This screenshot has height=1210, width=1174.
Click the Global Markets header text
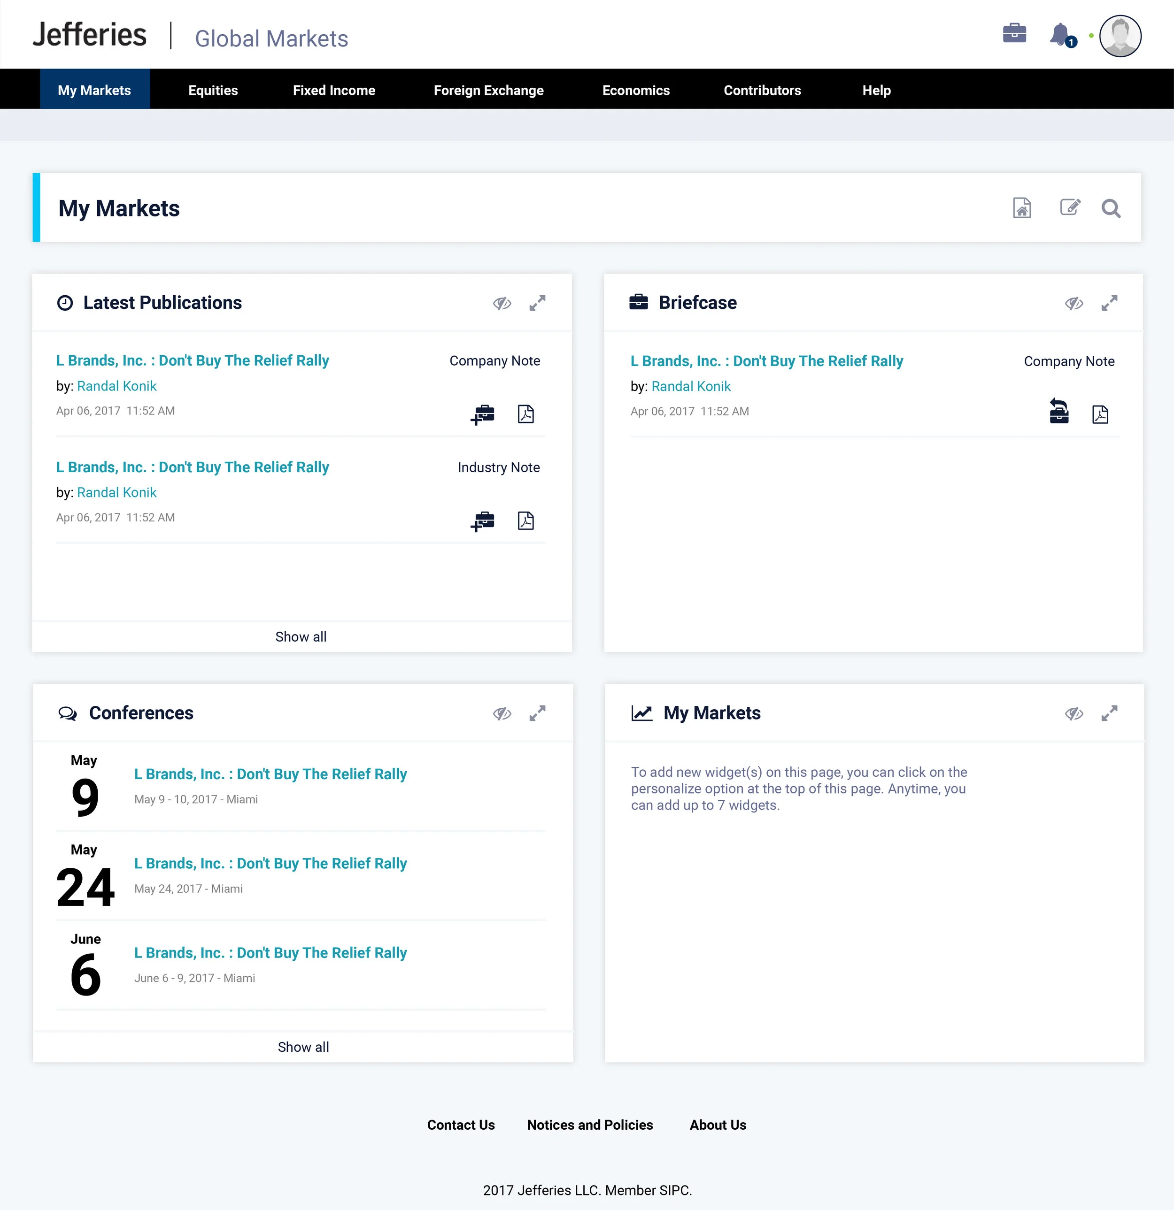272,39
